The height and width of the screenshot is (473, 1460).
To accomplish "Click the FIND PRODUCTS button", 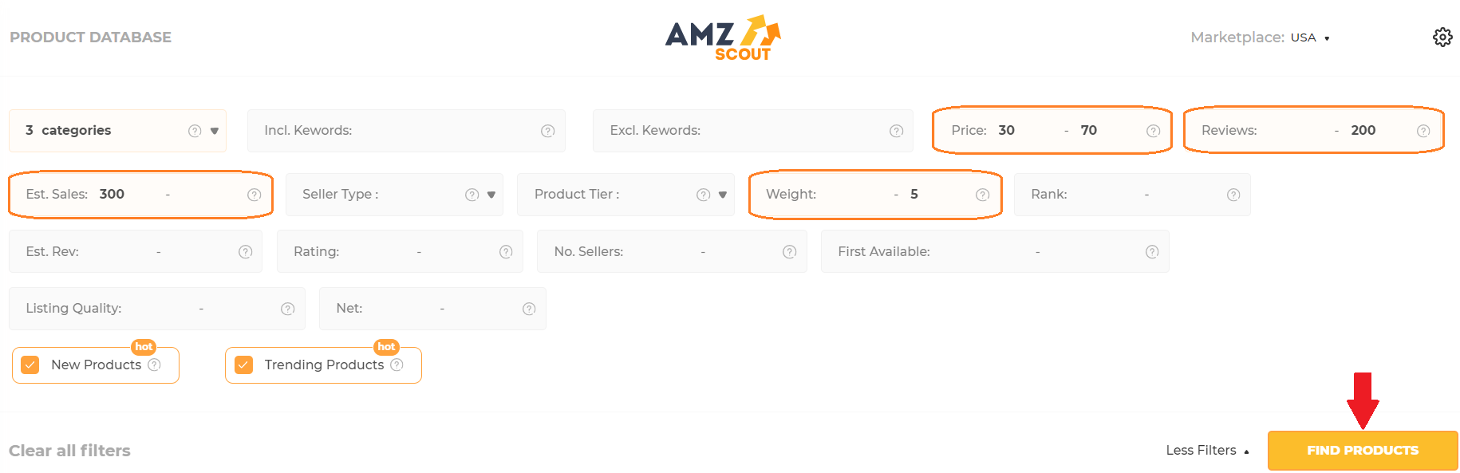I will 1363,450.
